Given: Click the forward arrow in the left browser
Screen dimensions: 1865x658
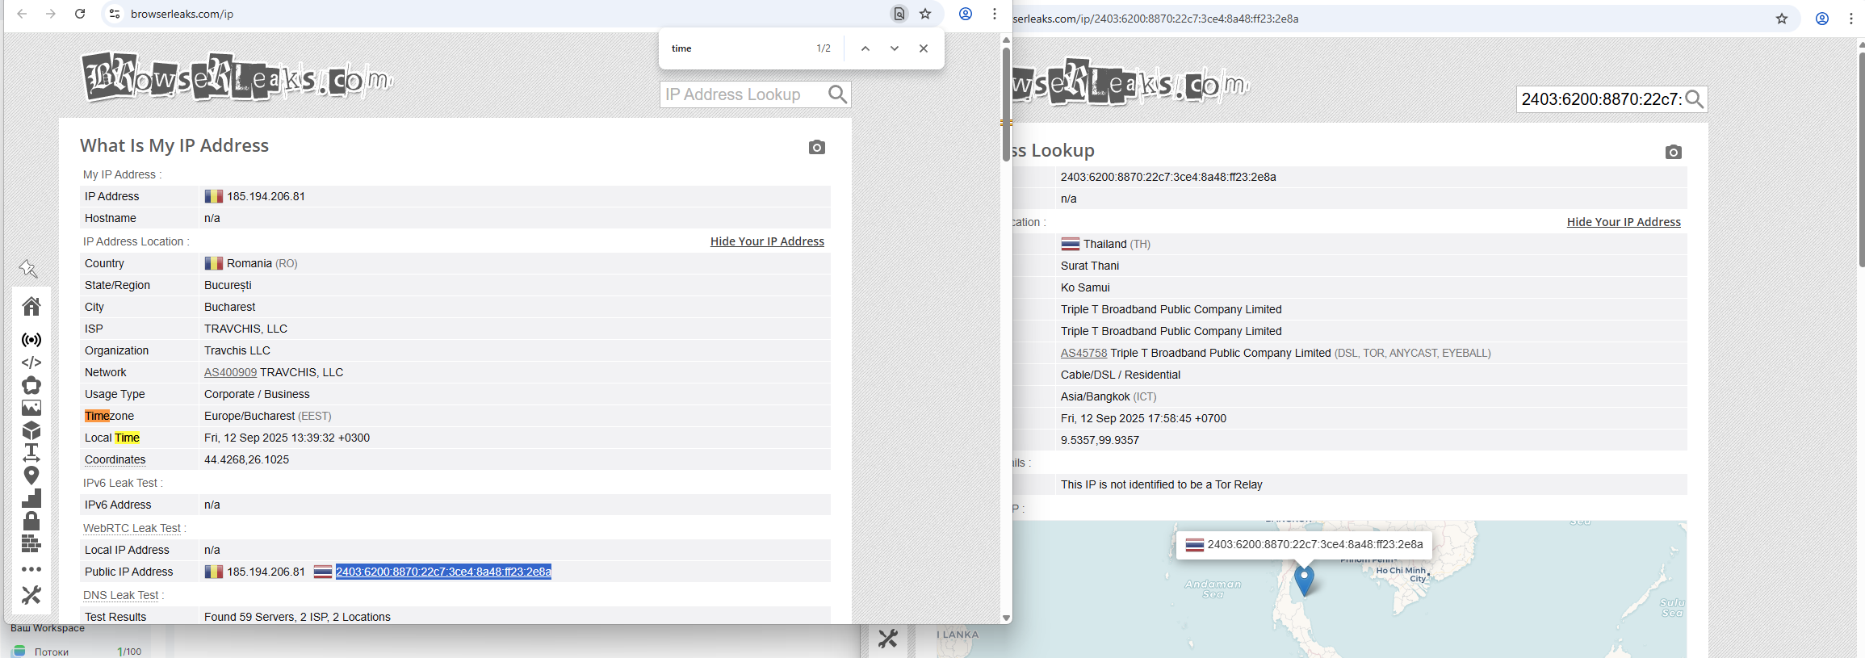Looking at the screenshot, I should (51, 14).
